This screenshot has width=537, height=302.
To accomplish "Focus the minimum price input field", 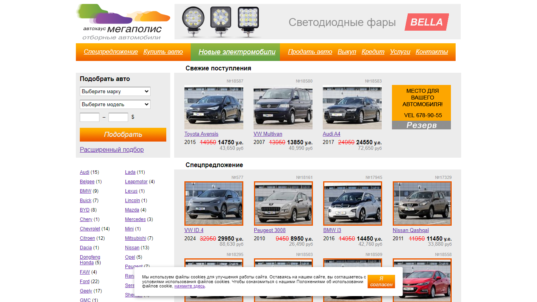I will point(90,117).
